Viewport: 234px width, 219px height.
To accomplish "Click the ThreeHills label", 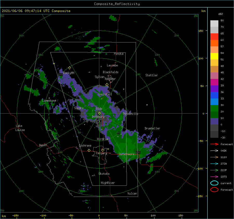I will coord(130,114).
